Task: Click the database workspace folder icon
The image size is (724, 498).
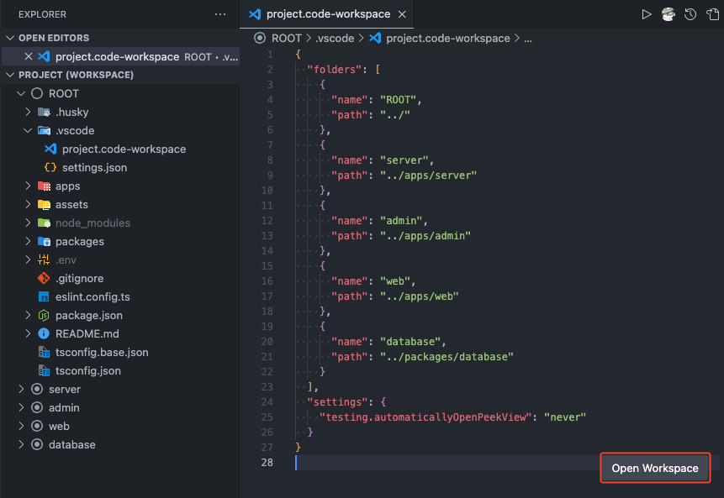Action: [37, 444]
